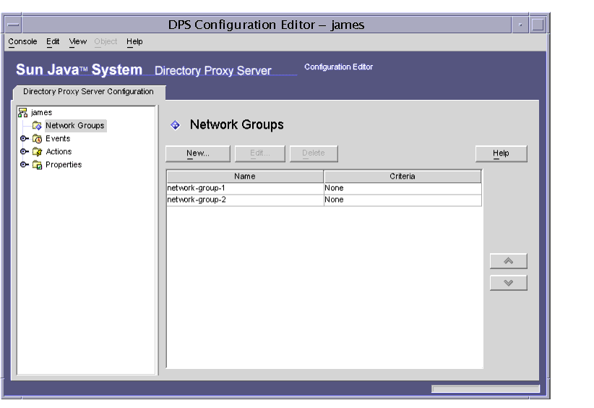Viewport: 594px width, 408px height.
Task: Click the james server icon in tree
Action: [x=22, y=113]
